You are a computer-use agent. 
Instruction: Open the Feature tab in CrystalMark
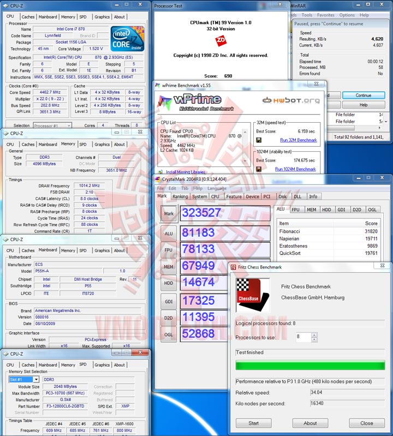click(x=234, y=196)
